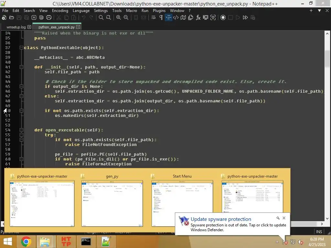
Task: Open the Window menu
Action: [177, 11]
